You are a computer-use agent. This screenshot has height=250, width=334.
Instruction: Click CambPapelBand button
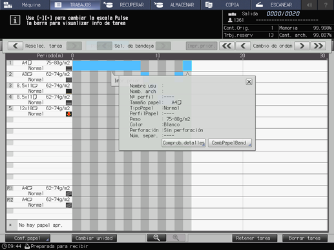pos(230,143)
